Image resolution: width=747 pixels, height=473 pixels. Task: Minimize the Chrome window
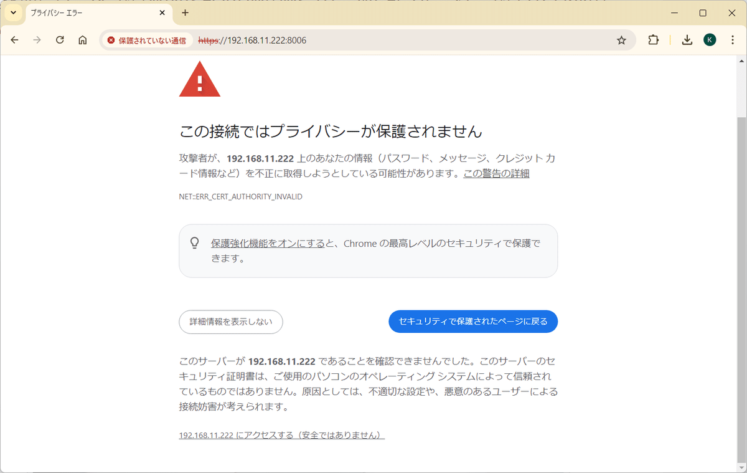[674, 13]
